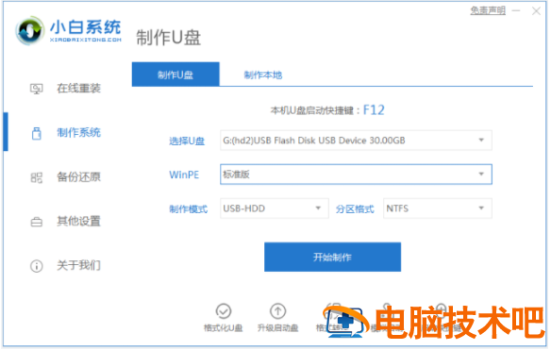The height and width of the screenshot is (350, 551).
Task: Go to 备份还原 in the sidebar
Action: 65,176
